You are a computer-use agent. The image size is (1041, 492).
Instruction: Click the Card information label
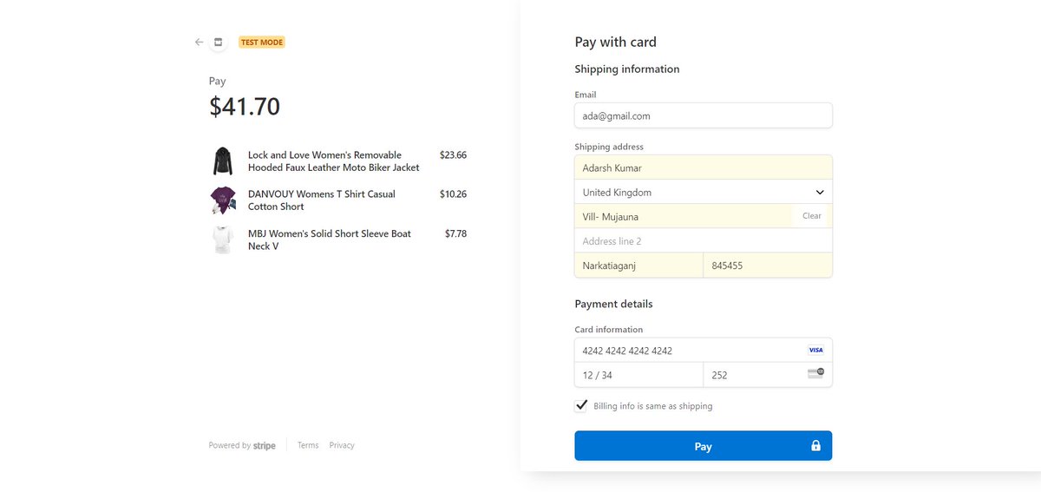point(609,330)
